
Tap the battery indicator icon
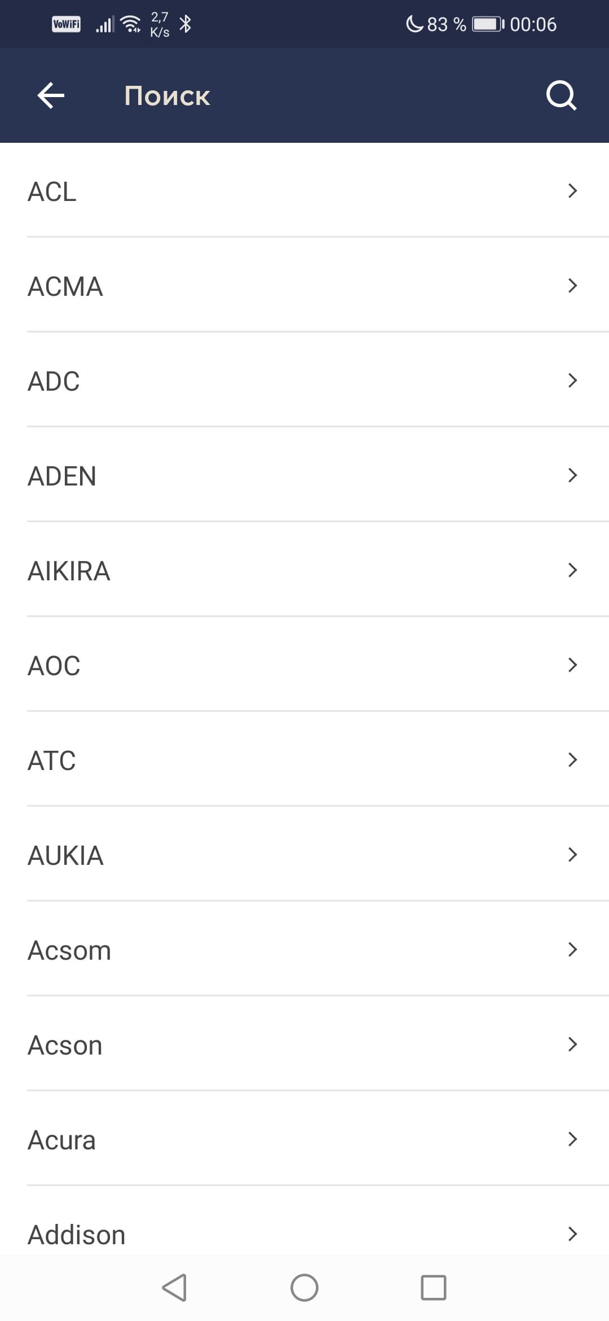pos(488,24)
